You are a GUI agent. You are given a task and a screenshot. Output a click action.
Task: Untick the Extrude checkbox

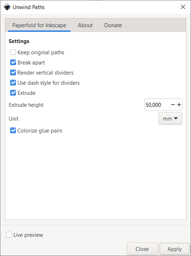13,93
